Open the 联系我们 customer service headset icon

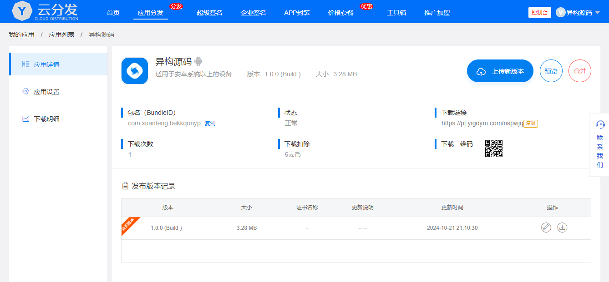[600, 124]
